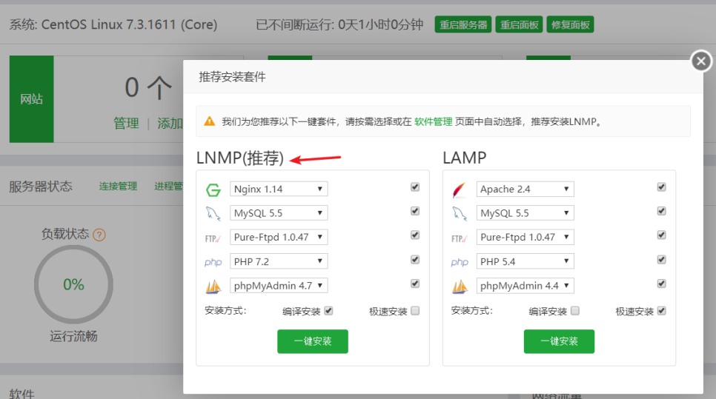Screen dimensions: 716x399
Task: Enable LNMP 极速安装 checkbox
Action: tap(415, 311)
